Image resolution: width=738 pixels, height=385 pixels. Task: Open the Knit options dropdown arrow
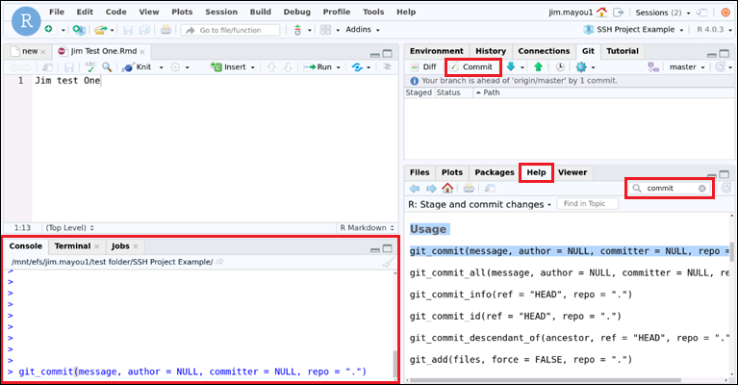[x=161, y=67]
